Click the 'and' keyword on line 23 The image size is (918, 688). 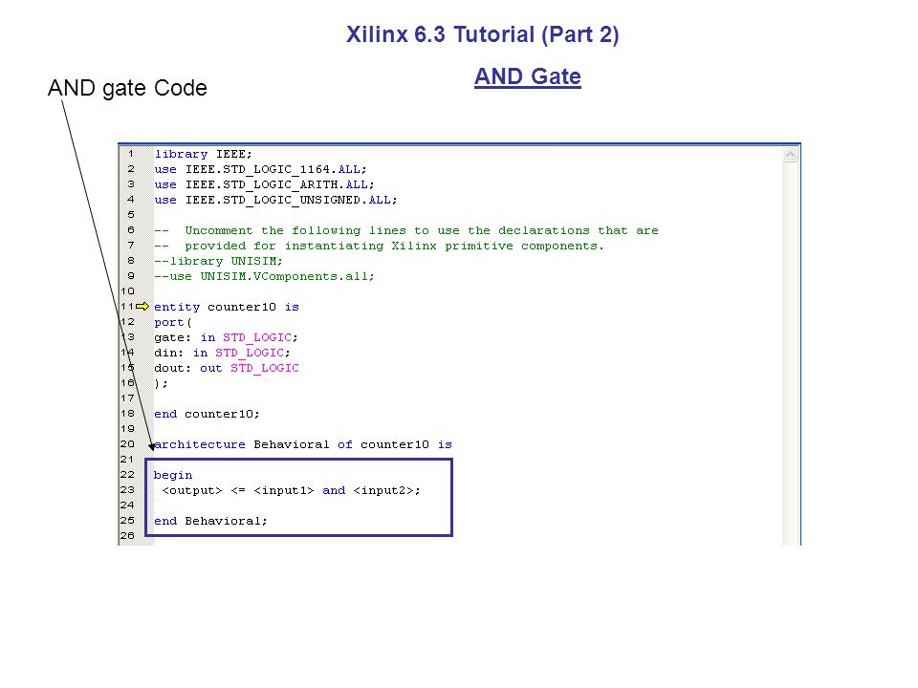click(x=334, y=490)
